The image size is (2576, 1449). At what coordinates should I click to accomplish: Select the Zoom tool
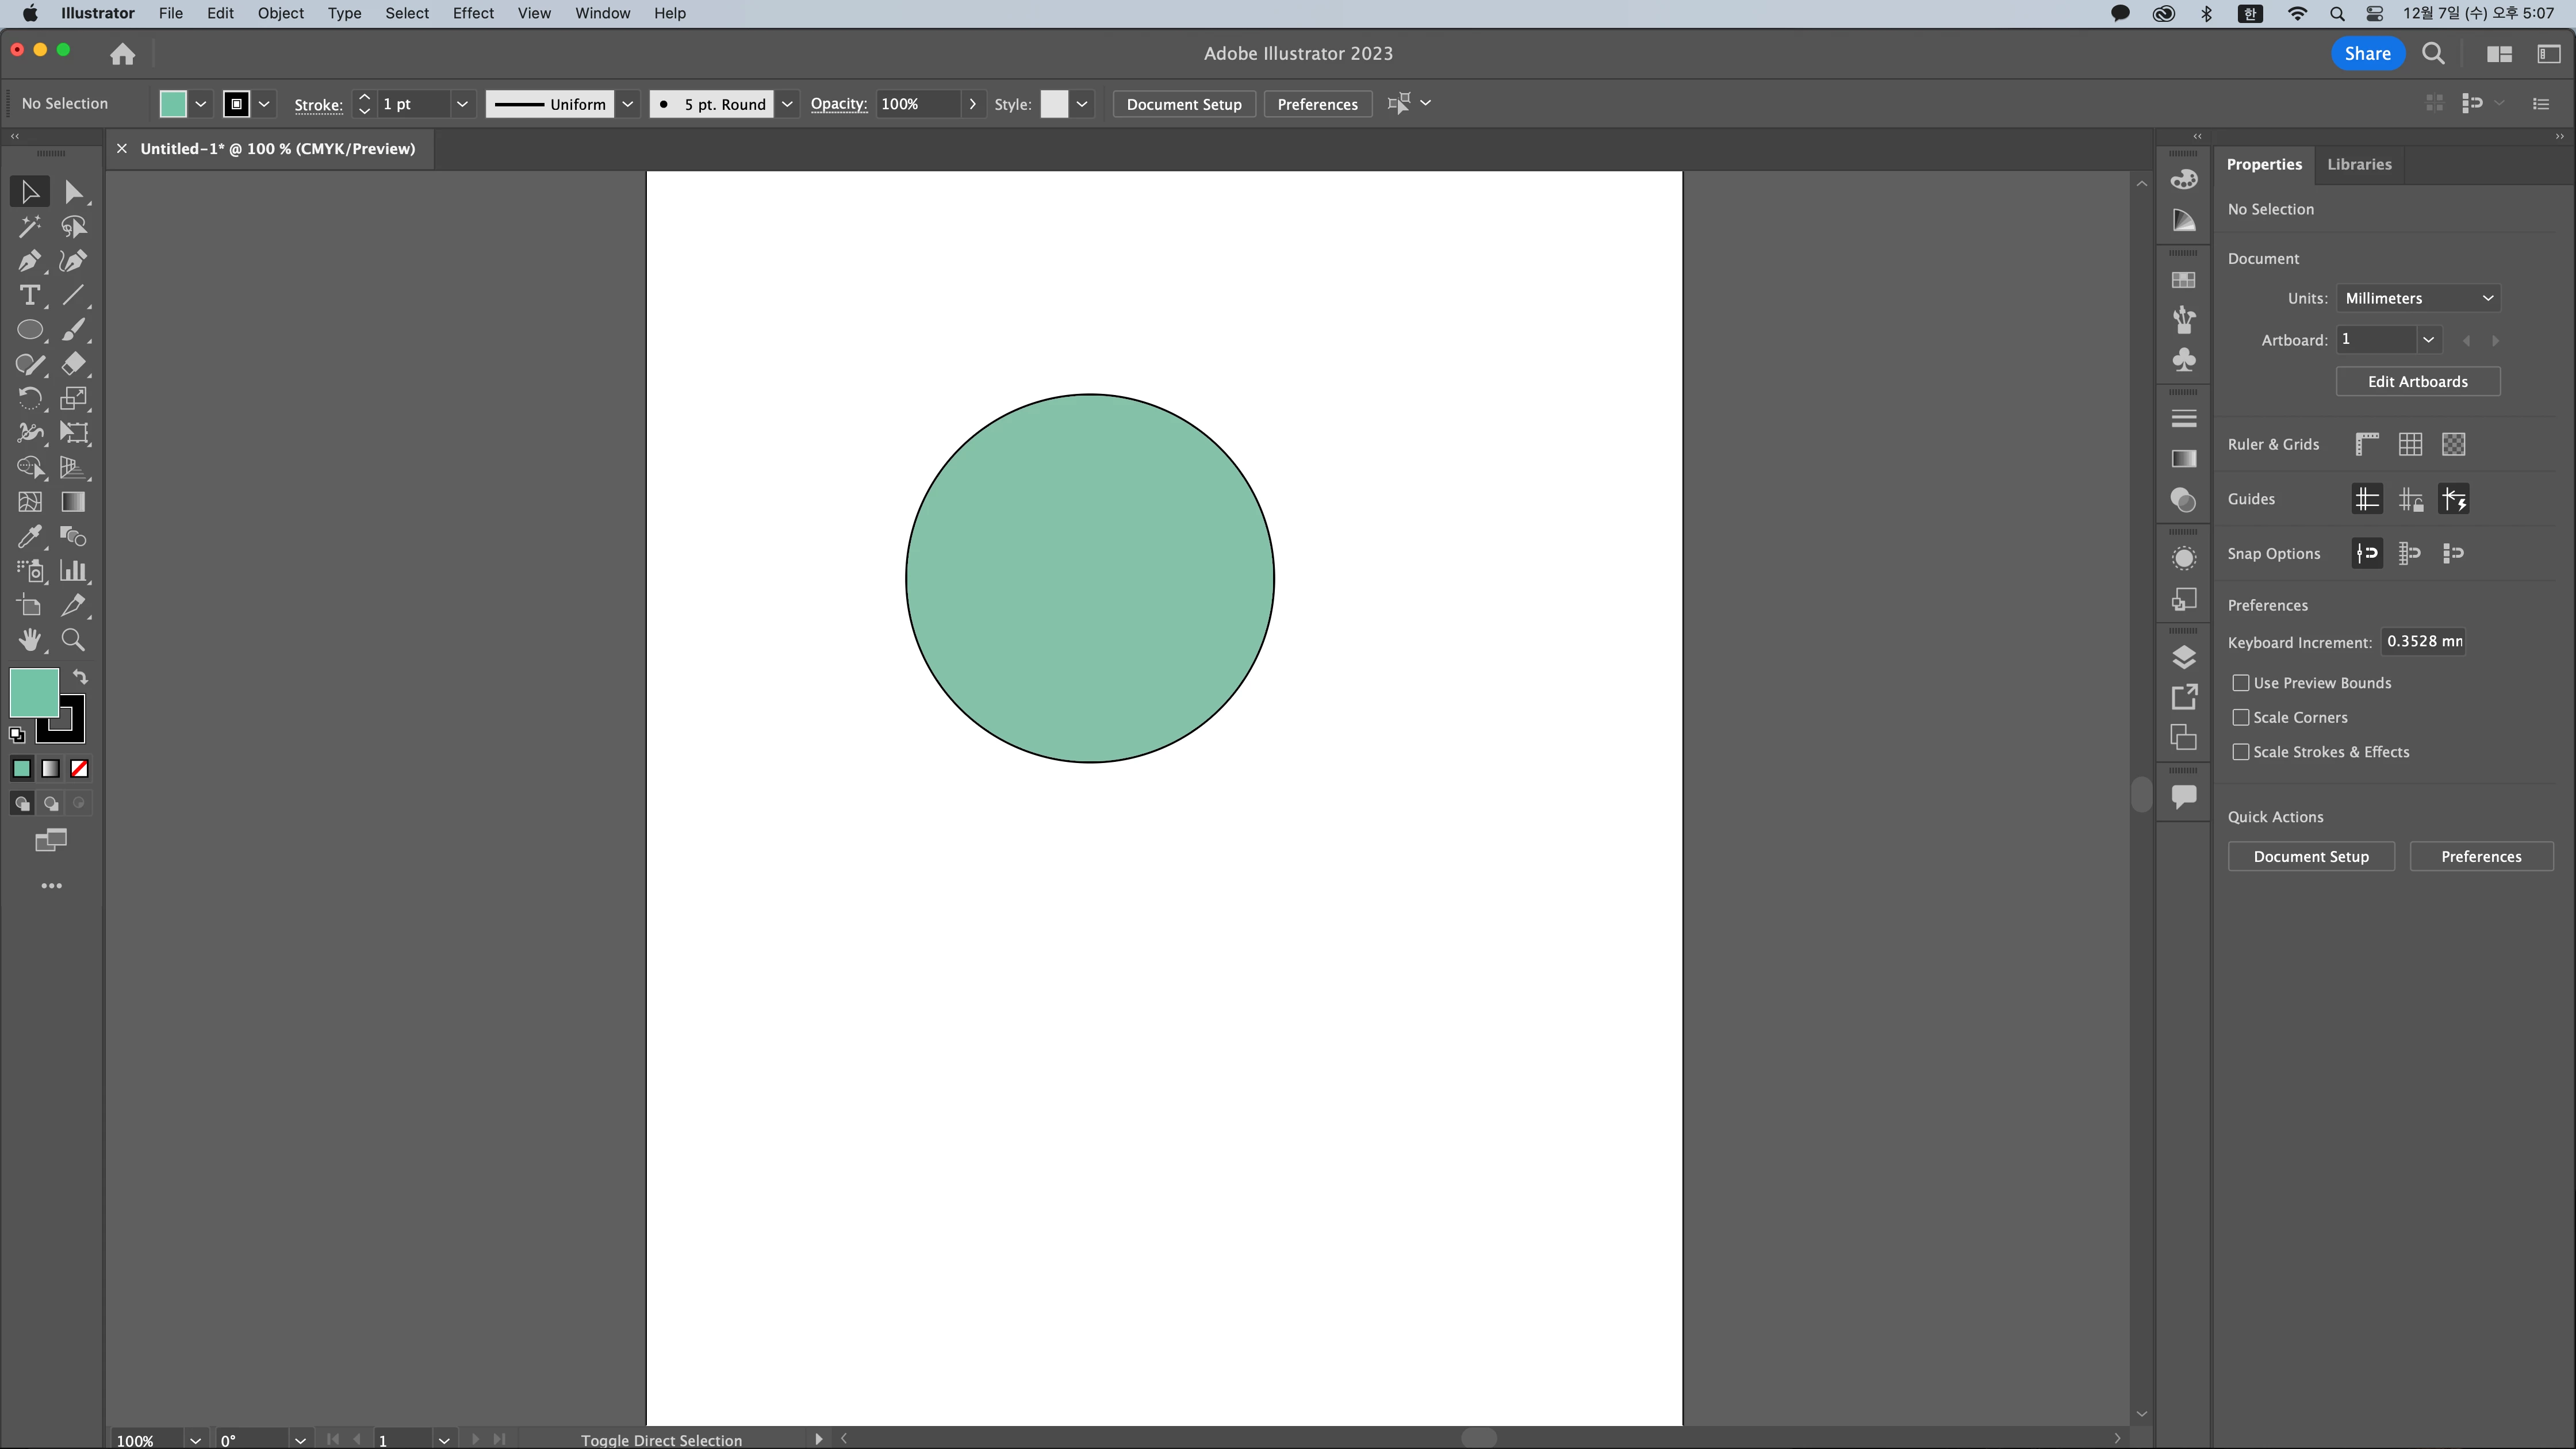tap(73, 640)
